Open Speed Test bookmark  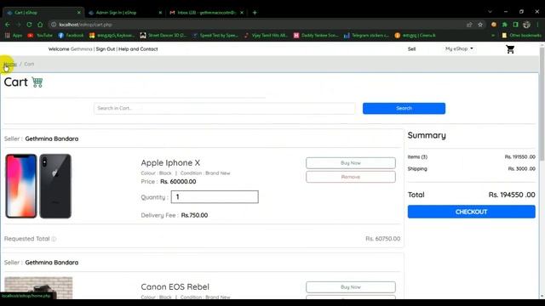[x=215, y=36]
